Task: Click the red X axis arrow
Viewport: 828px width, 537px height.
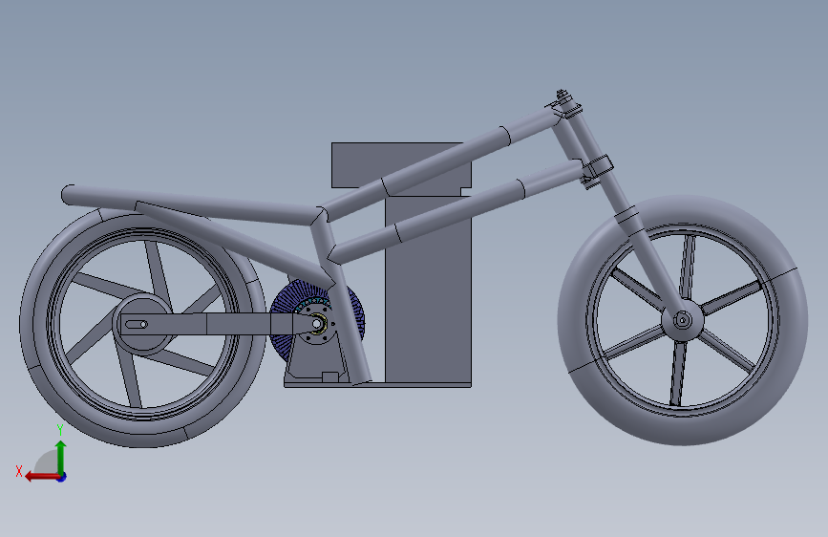Action: point(42,477)
